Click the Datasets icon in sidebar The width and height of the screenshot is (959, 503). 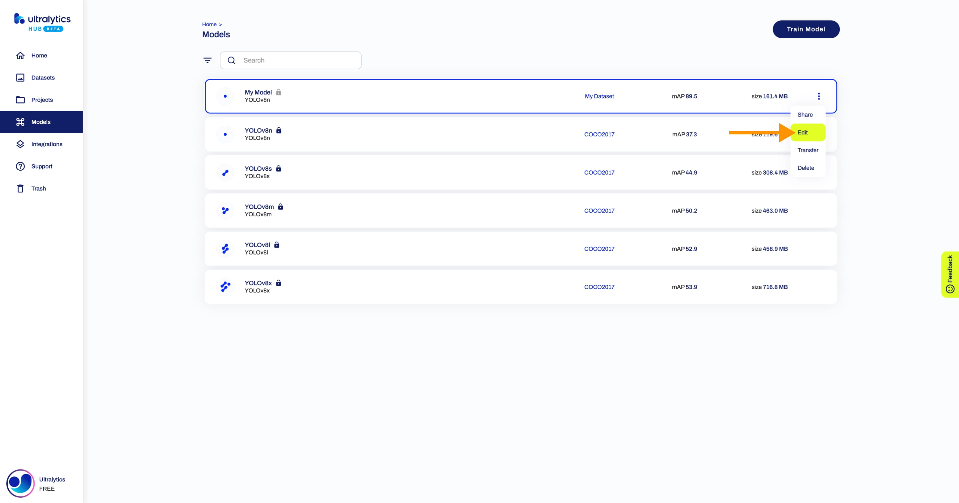[20, 77]
